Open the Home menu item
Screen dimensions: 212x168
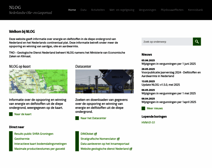72,10
